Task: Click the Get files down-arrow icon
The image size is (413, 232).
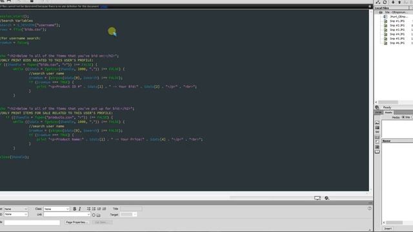Action: (393, 2)
